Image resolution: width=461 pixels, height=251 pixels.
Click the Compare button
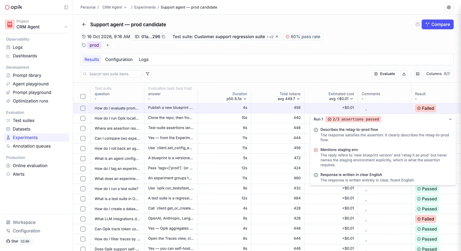click(437, 24)
